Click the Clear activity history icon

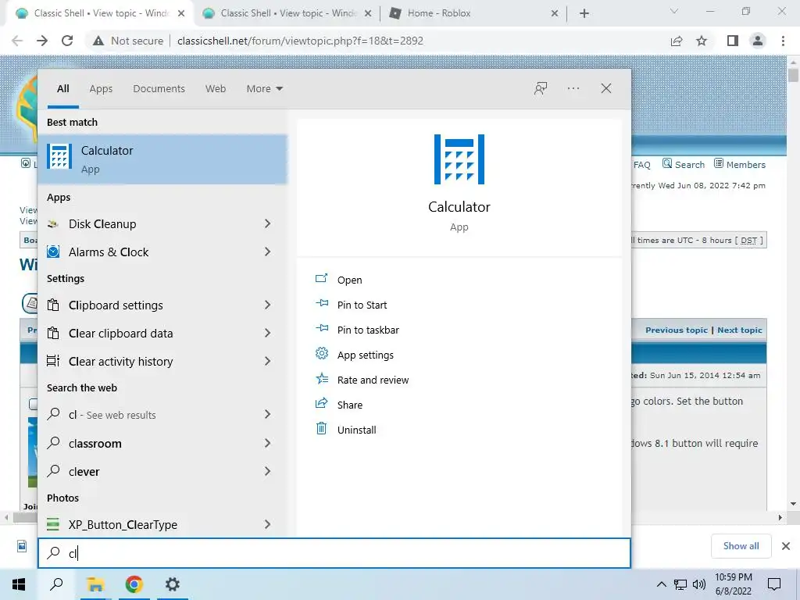tap(53, 361)
